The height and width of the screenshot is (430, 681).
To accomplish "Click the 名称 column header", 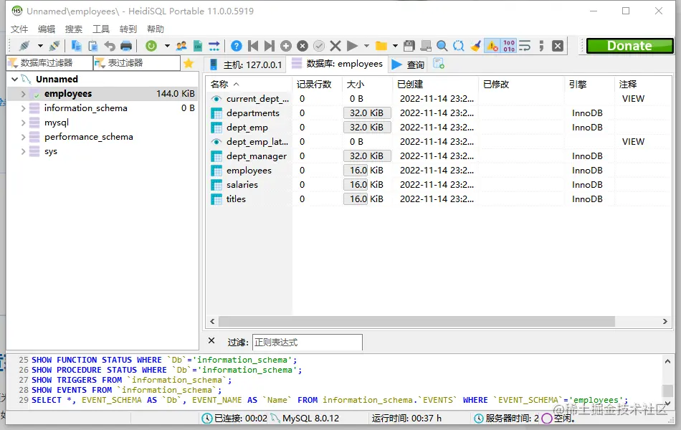I will (x=219, y=84).
